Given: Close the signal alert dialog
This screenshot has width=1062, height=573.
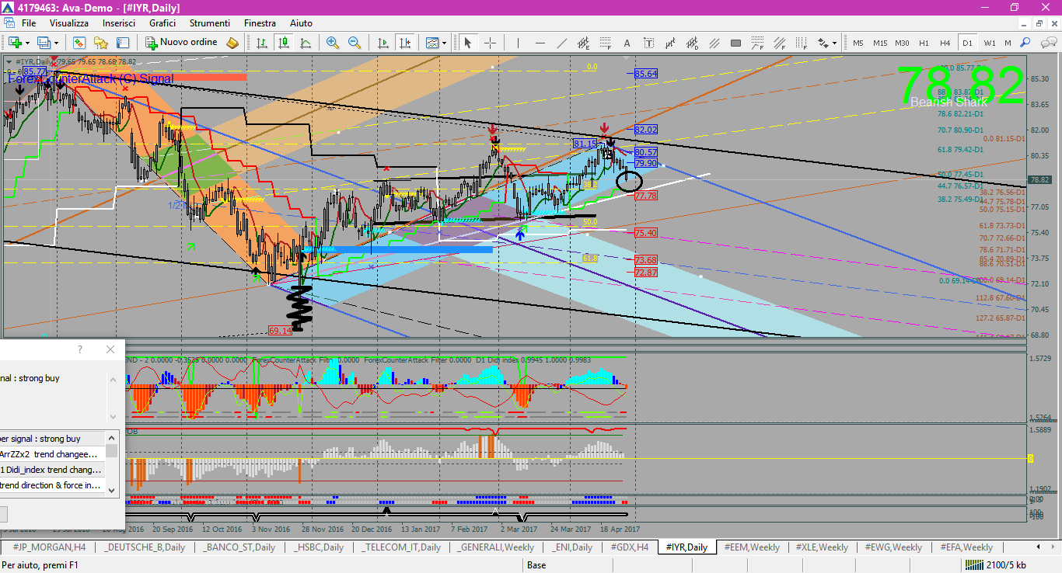Looking at the screenshot, I should pos(110,349).
